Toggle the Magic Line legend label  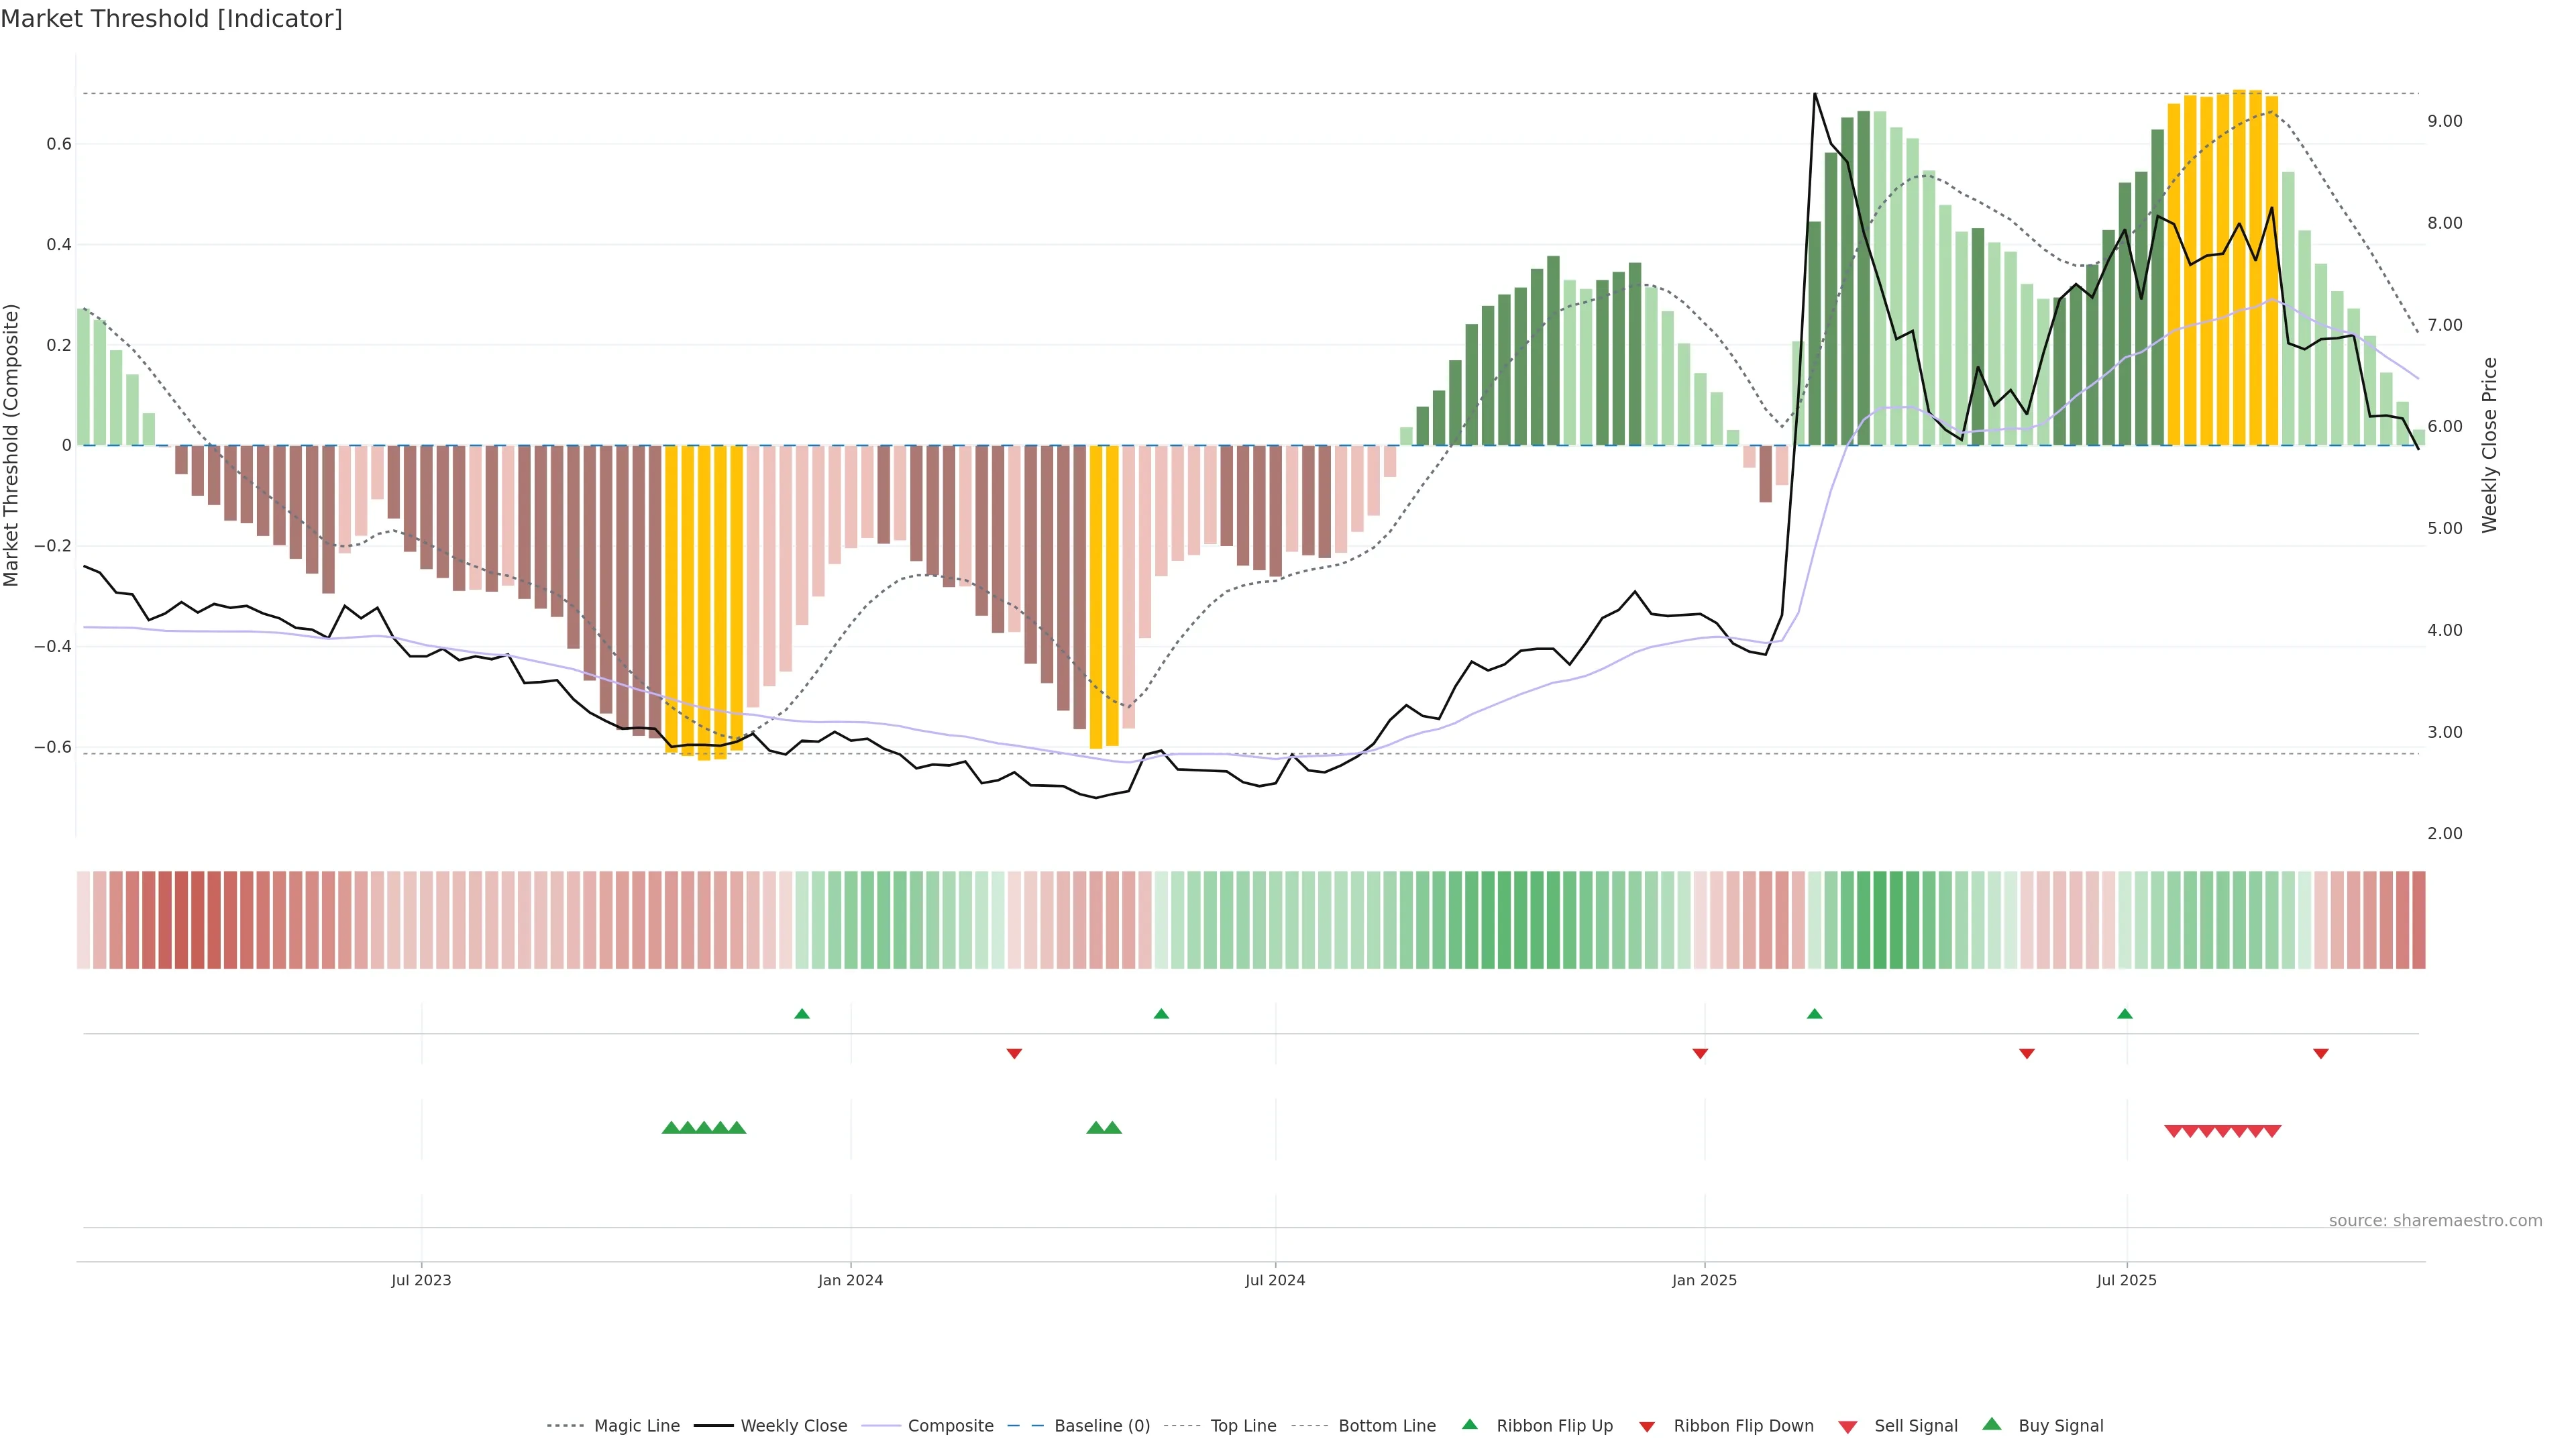pos(636,1426)
